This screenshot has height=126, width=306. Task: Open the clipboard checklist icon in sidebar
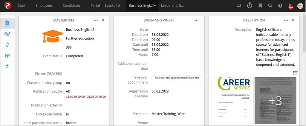tap(7, 67)
